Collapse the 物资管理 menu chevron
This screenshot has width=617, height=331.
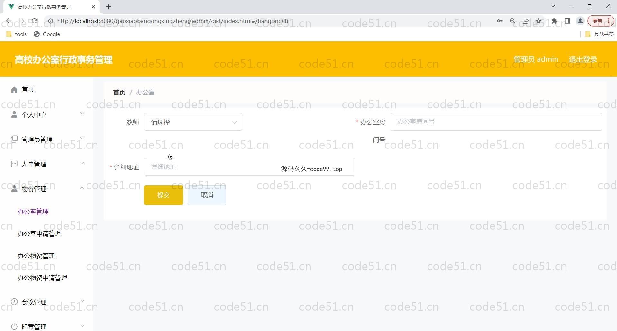coord(82,188)
